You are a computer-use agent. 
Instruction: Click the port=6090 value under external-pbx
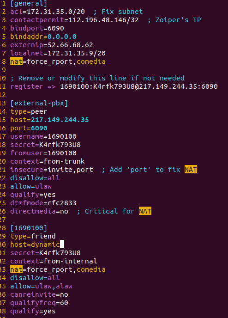tap(39, 128)
